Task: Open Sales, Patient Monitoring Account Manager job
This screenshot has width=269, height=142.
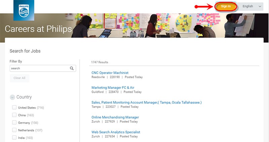Action: click(x=147, y=102)
